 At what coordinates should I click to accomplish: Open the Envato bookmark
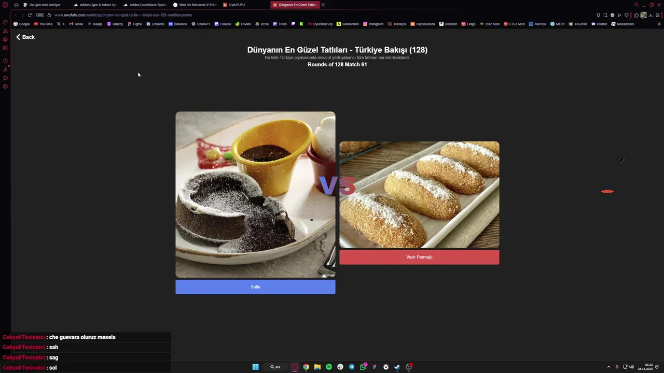point(243,24)
